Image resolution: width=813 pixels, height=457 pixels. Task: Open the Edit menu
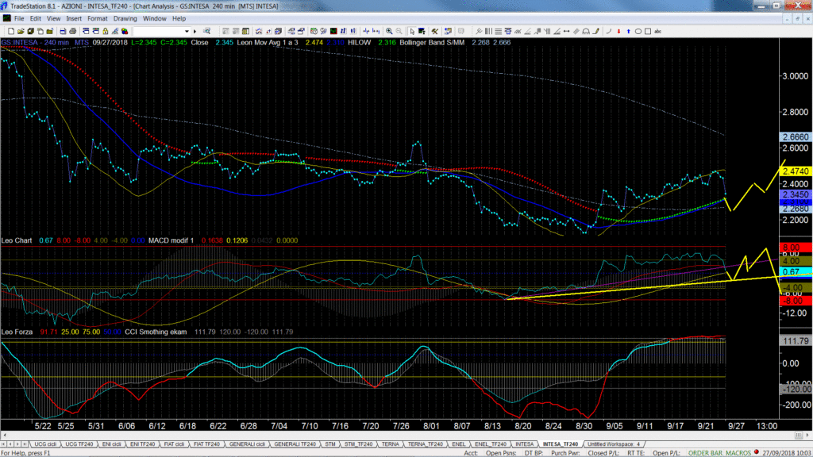pos(35,19)
